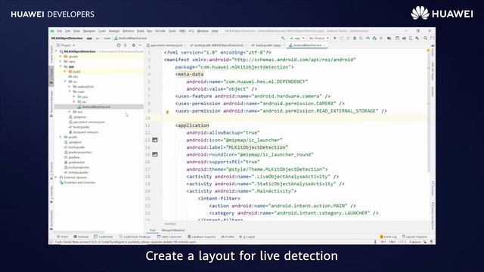Click yellow warning indicator atop editor scrollbar
The width and height of the screenshot is (484, 272).
tap(429, 51)
